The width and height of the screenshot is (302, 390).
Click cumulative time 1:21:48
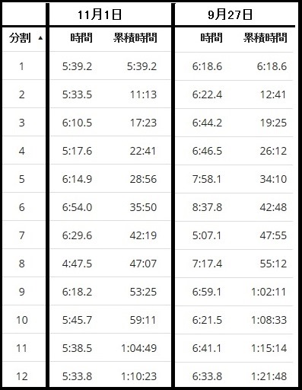coord(269,376)
